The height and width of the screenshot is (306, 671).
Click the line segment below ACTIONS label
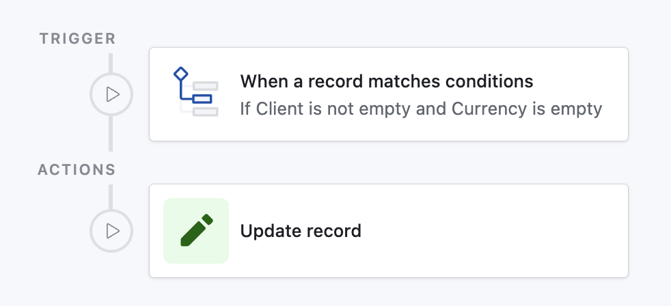pyautogui.click(x=111, y=195)
